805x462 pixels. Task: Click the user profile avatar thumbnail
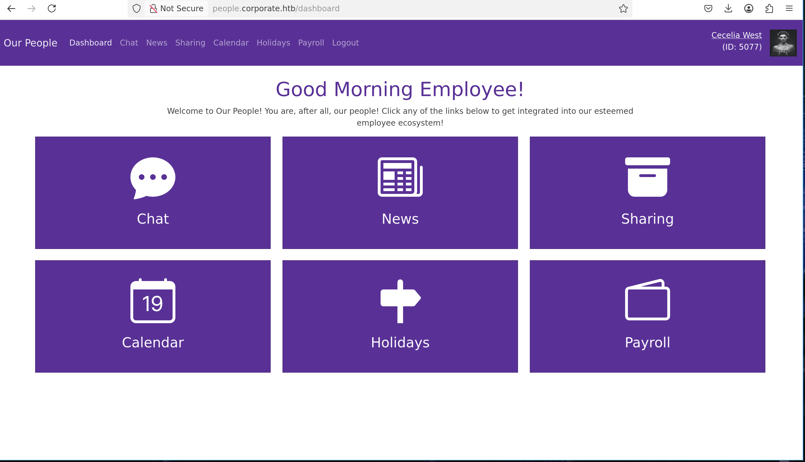(783, 43)
